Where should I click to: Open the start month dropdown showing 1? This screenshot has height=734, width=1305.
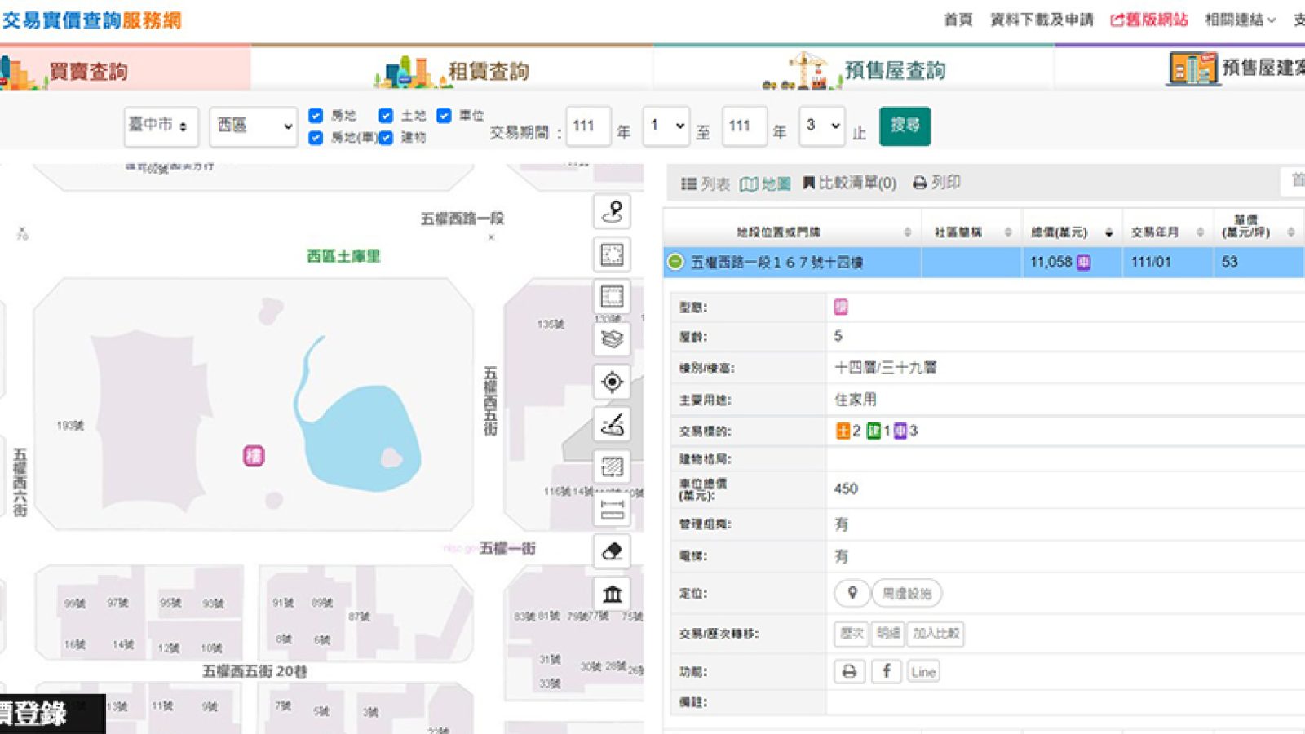tap(666, 126)
